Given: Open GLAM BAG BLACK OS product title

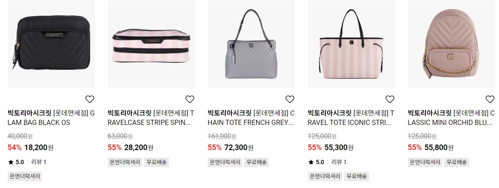Looking at the screenshot, I should click(51, 118).
